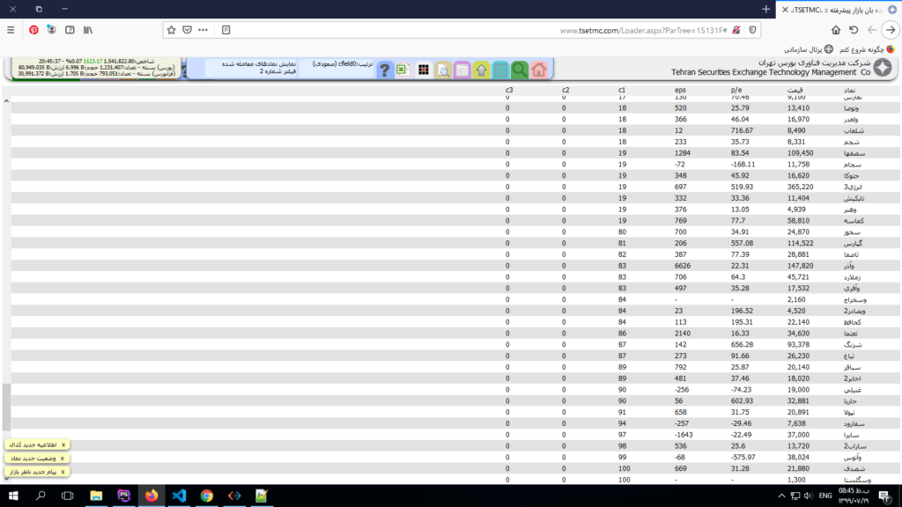Click the colored grid view icon
This screenshot has height=507, width=902.
point(423,70)
